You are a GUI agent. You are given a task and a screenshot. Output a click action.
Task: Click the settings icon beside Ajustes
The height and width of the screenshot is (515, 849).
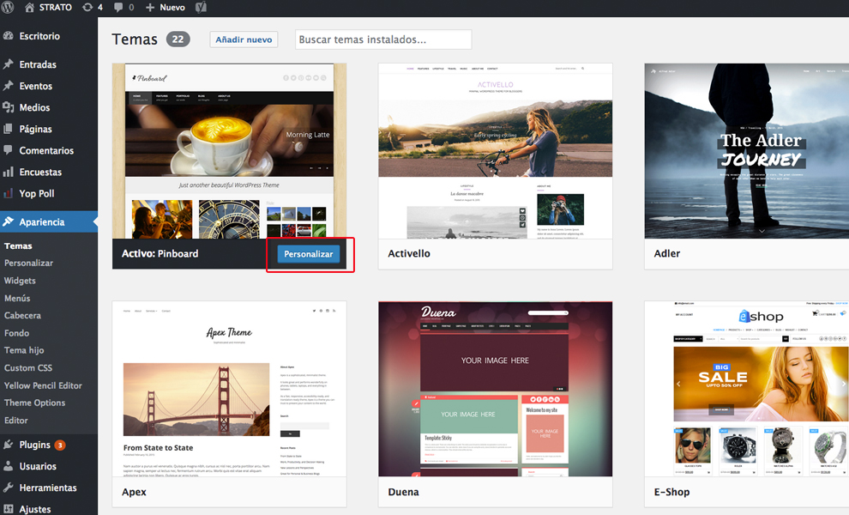click(8, 508)
